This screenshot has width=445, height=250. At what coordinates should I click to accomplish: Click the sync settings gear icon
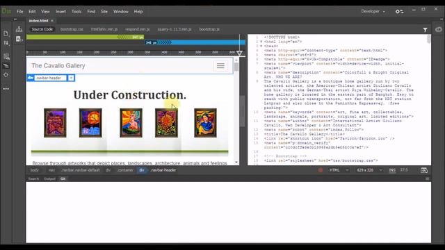point(400,11)
